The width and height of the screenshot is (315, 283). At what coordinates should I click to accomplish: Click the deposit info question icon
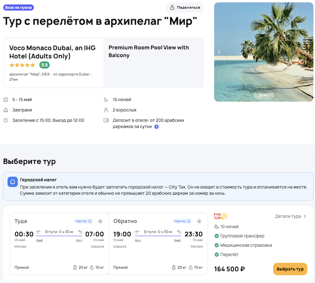click(x=156, y=127)
